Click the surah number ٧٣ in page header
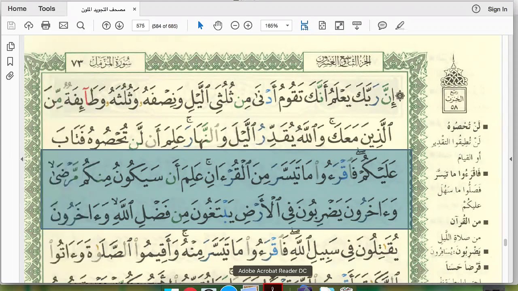This screenshot has width=518, height=291. pos(77,63)
